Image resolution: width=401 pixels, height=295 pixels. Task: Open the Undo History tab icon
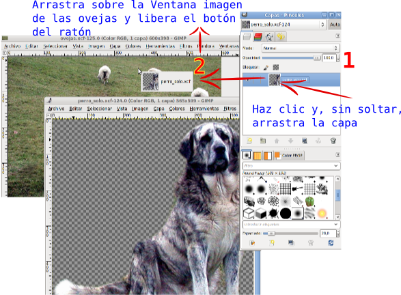click(x=281, y=37)
